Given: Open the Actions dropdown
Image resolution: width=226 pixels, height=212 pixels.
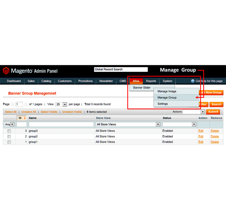Looking at the screenshot, I should click(x=194, y=112).
